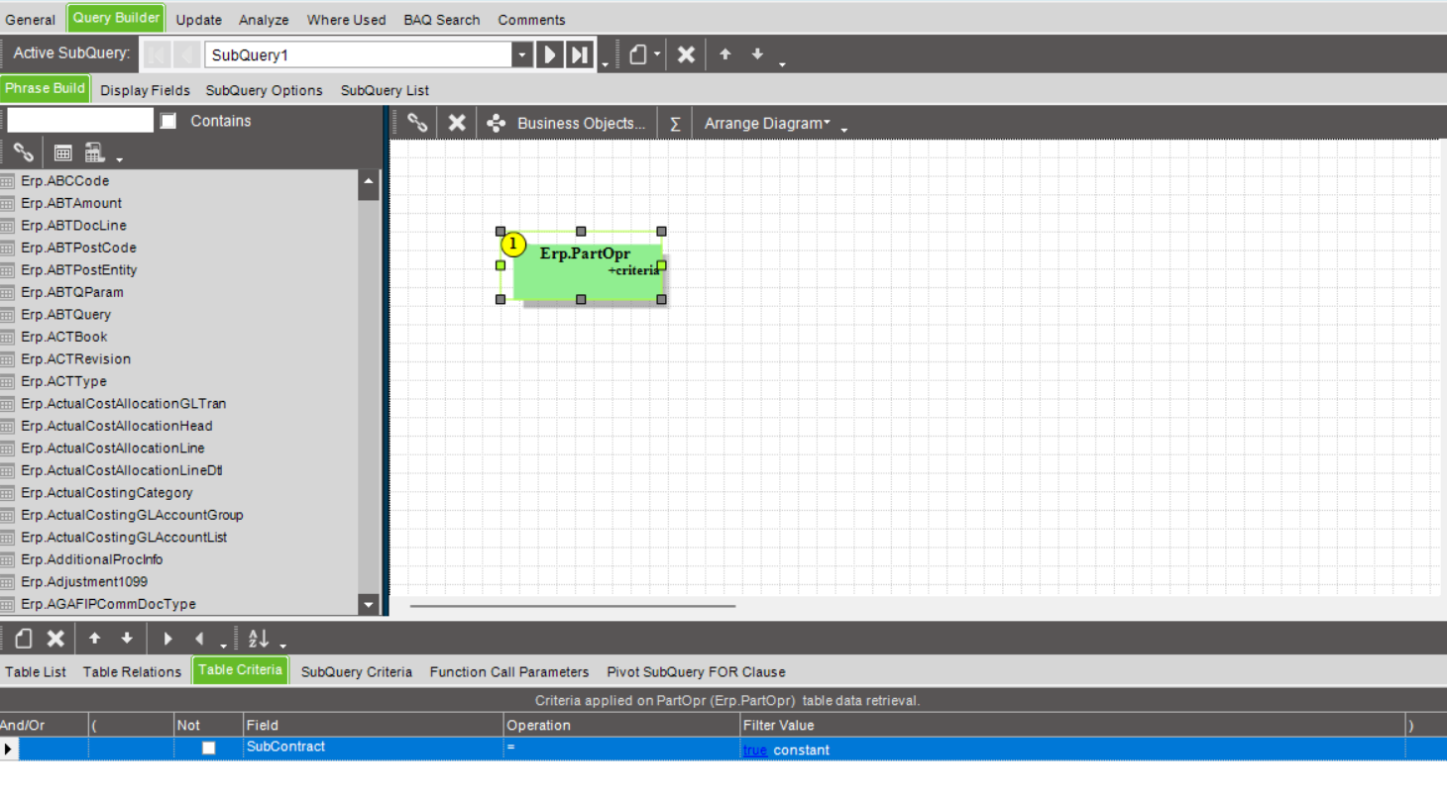Sort criteria with A-Z icon
The height and width of the screenshot is (800, 1447).
coord(259,639)
